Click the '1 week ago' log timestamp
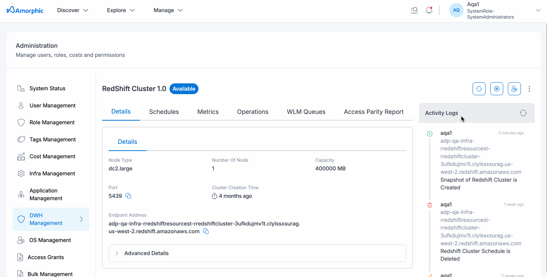The image size is (547, 277). 514,204
